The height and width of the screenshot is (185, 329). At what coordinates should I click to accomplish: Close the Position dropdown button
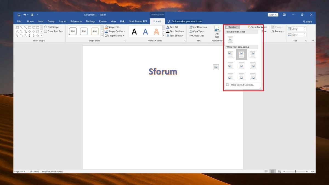[232, 27]
